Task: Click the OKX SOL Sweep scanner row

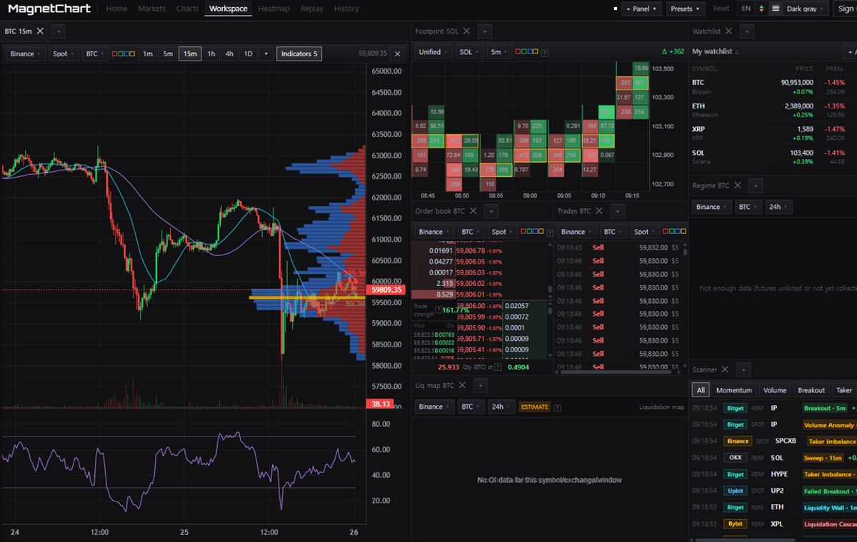Action: [x=774, y=457]
